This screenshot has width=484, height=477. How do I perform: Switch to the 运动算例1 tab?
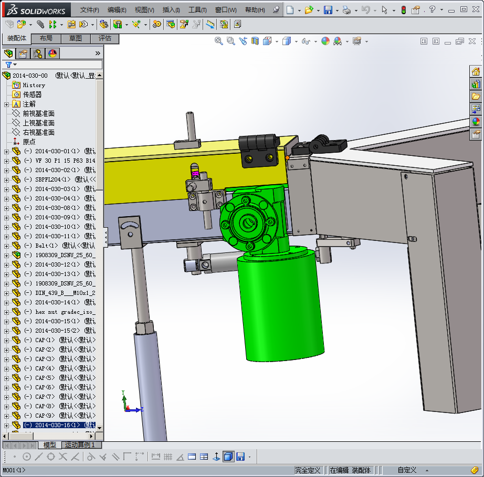coord(79,445)
